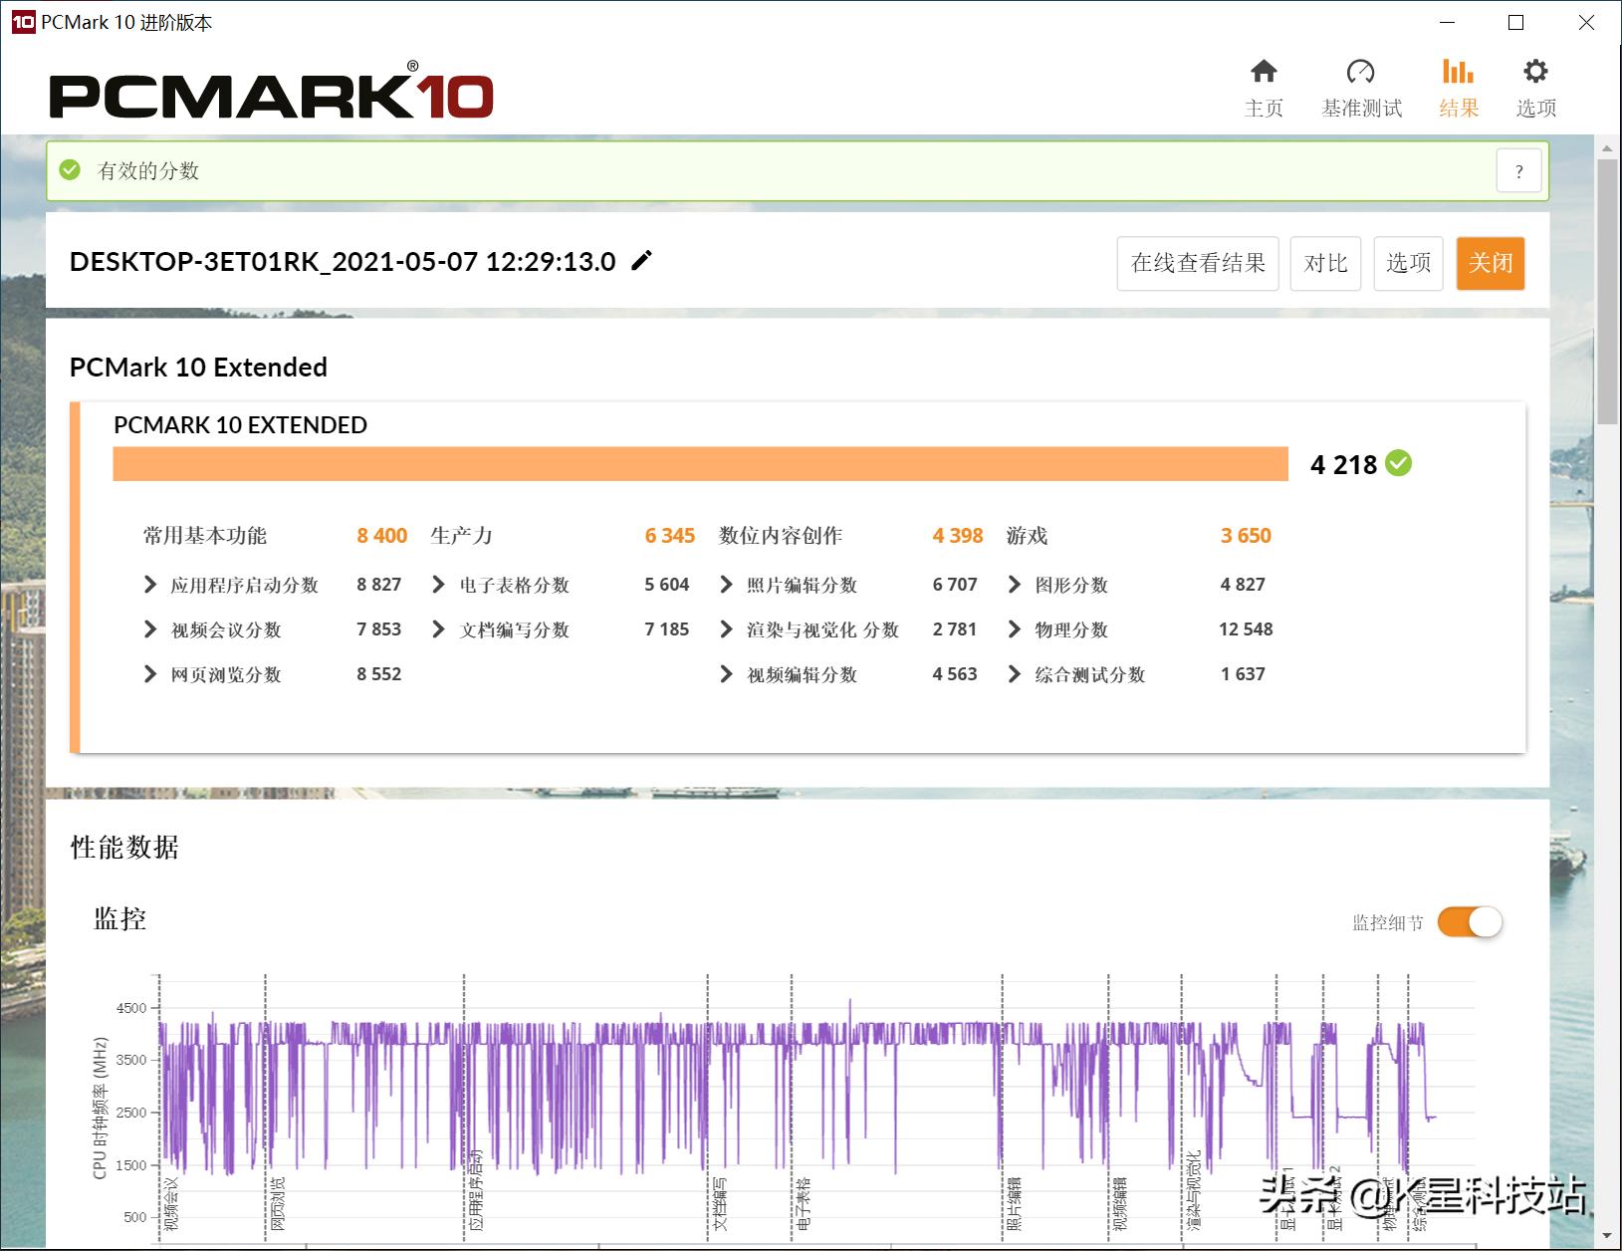Expand 视频会议分数 details
The width and height of the screenshot is (1622, 1251).
[150, 629]
